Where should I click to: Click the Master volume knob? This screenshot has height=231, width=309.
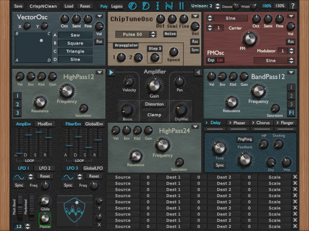pos(45,219)
